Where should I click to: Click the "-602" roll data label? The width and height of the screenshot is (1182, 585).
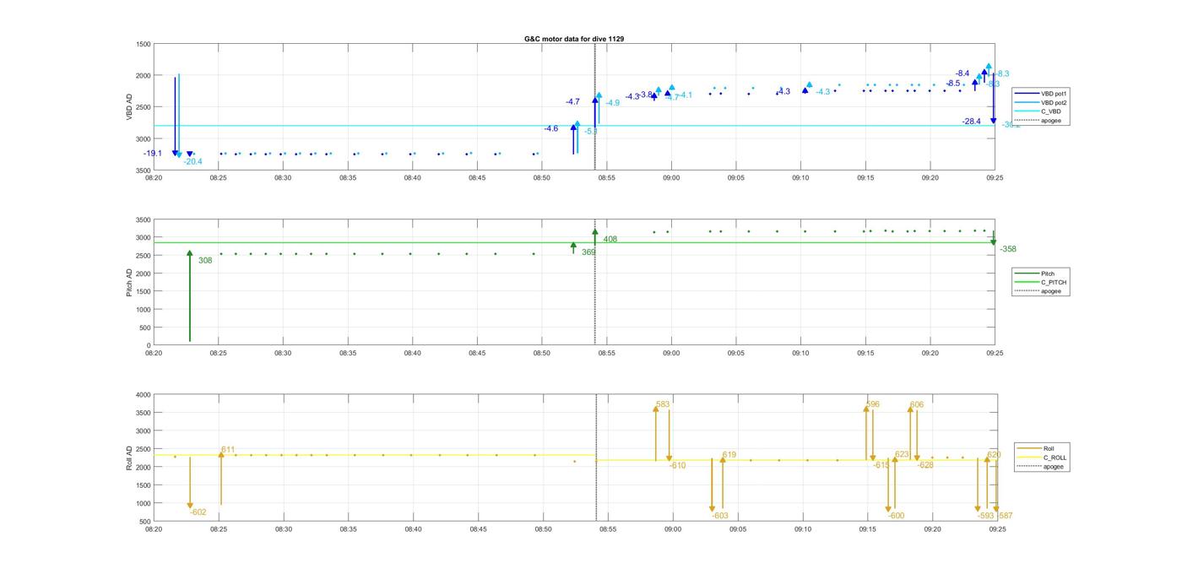pyautogui.click(x=198, y=512)
